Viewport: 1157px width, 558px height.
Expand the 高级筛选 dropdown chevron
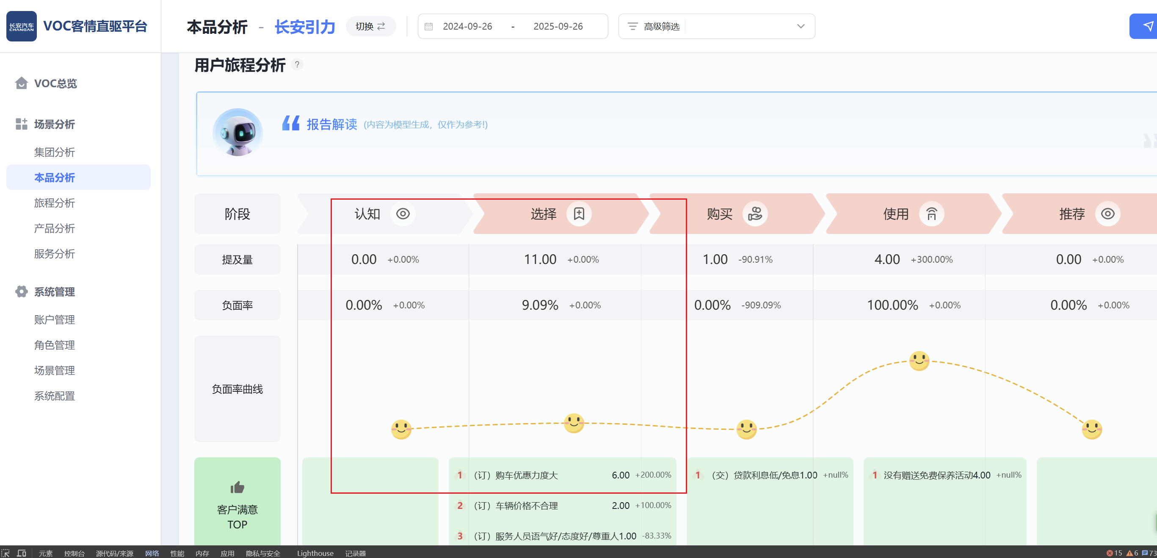801,27
